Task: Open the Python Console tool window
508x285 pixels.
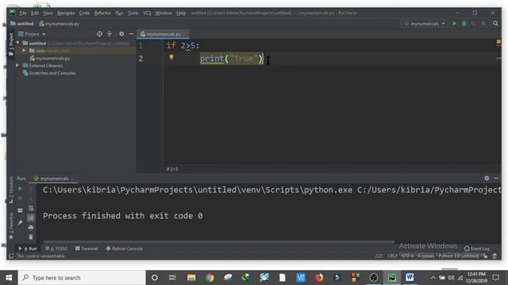Action: point(124,249)
